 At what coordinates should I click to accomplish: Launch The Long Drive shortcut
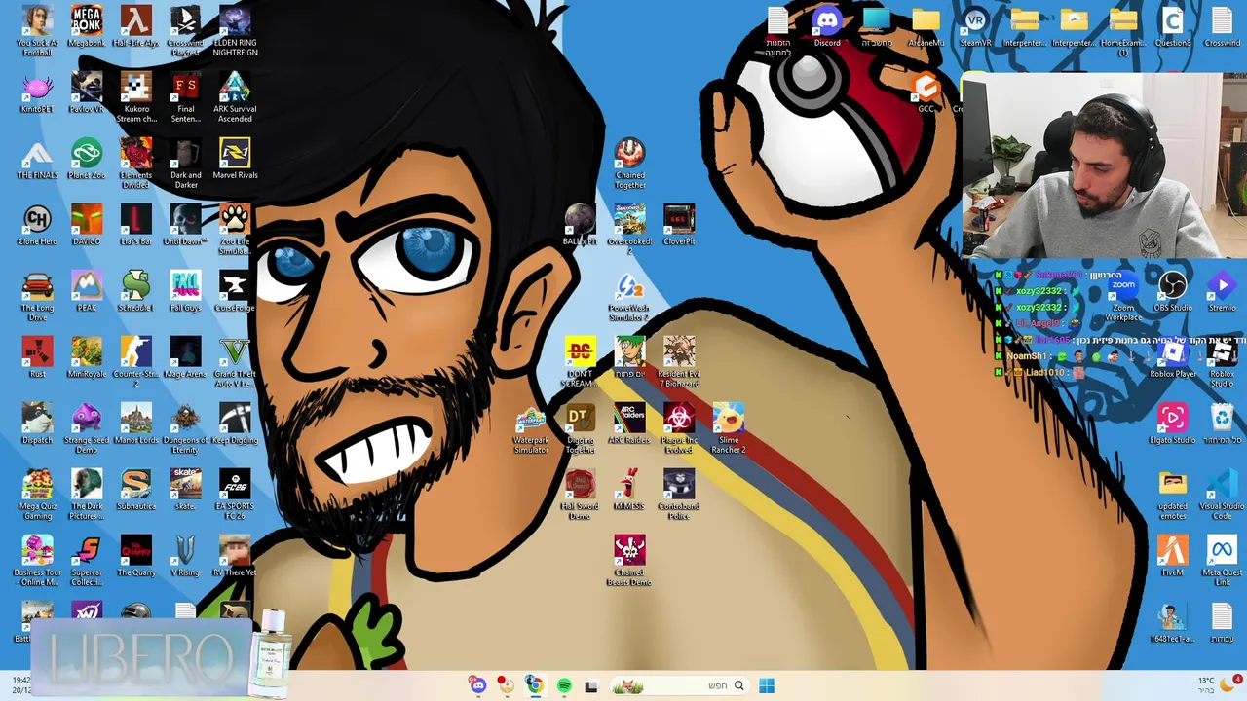click(37, 296)
